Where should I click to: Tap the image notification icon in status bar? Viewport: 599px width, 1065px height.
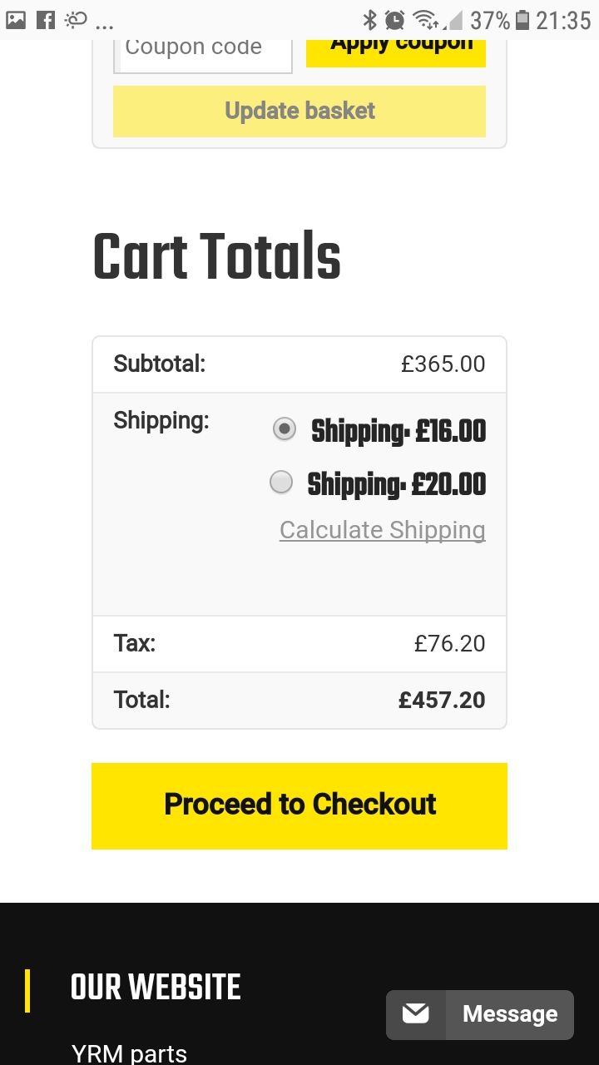tap(16, 19)
